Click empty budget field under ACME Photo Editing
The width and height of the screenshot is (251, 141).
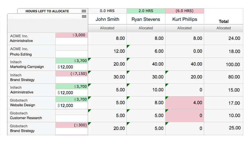click(72, 54)
